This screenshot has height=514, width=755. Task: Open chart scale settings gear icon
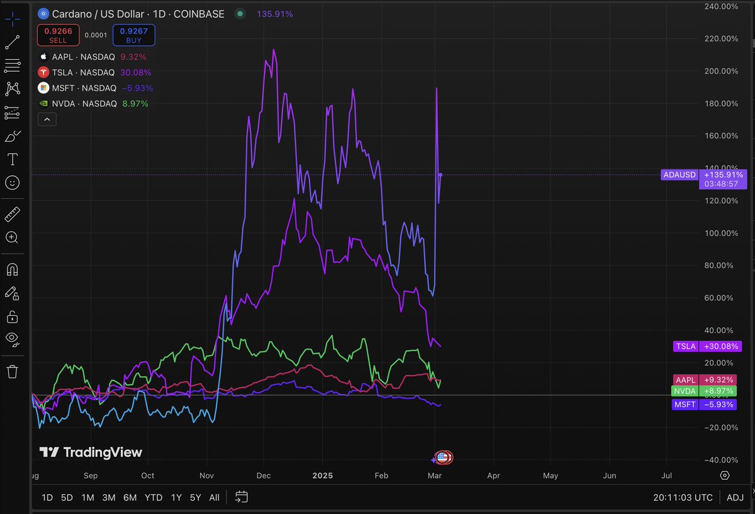[725, 476]
